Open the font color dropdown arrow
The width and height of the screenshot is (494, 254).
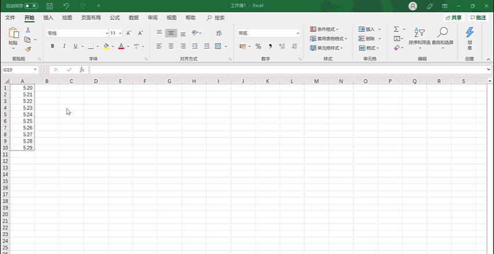[128, 47]
